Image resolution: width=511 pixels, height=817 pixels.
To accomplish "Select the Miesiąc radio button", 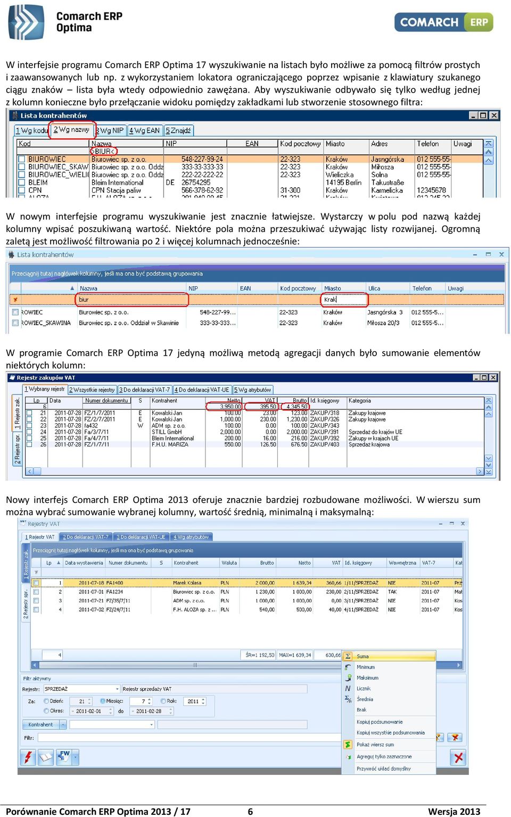I will 102,701.
